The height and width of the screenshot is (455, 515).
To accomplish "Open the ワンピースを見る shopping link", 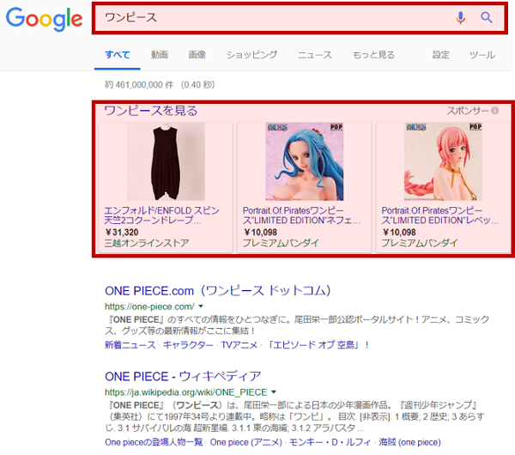I will (x=151, y=111).
